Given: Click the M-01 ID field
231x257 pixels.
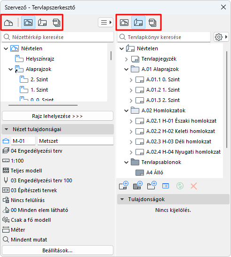Looking at the screenshot, I should [23, 141].
